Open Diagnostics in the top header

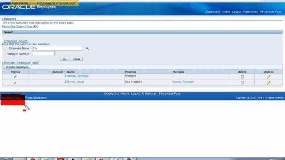[x=213, y=12]
